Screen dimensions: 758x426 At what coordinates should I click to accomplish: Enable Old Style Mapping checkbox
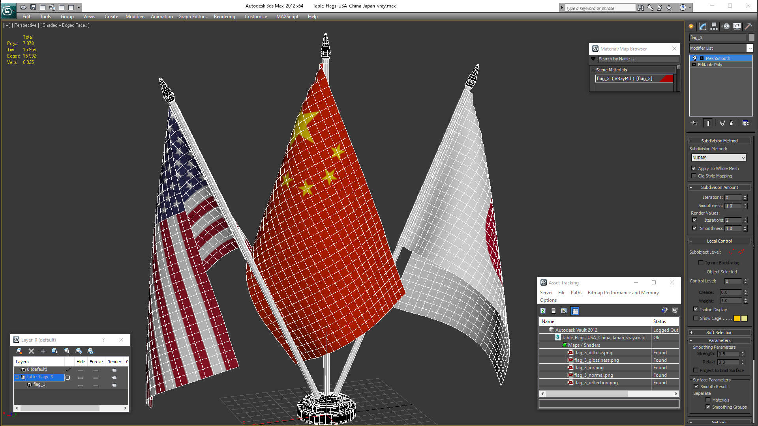click(x=694, y=176)
